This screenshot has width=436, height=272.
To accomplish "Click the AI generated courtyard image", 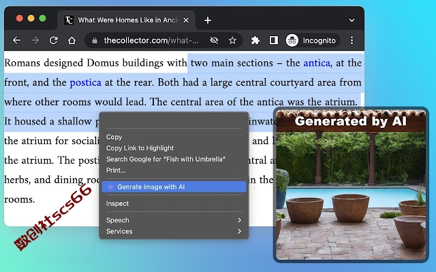I will pos(351,185).
